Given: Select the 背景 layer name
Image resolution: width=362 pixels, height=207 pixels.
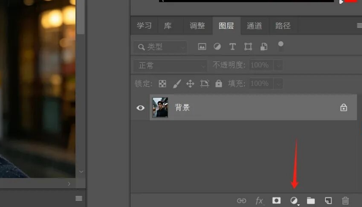Looking at the screenshot, I should pos(183,108).
